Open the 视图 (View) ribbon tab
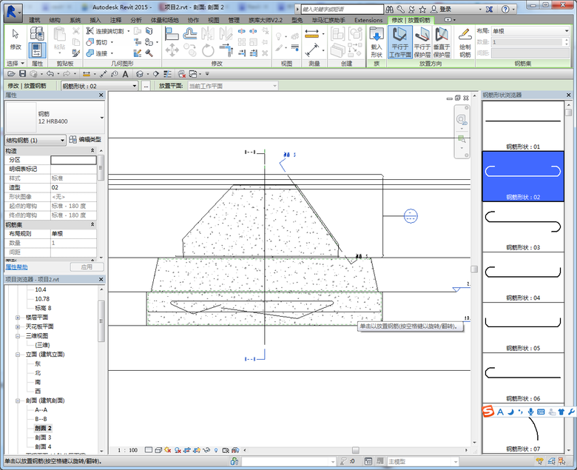 (x=214, y=20)
